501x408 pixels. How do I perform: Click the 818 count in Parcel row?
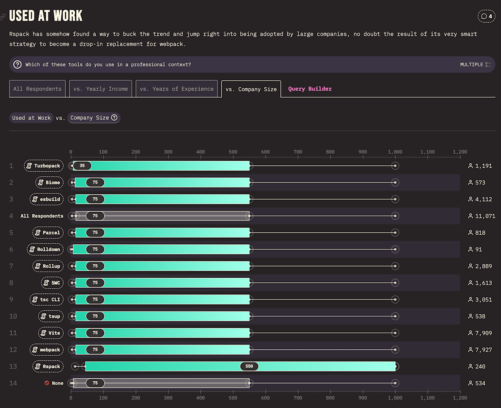(480, 233)
